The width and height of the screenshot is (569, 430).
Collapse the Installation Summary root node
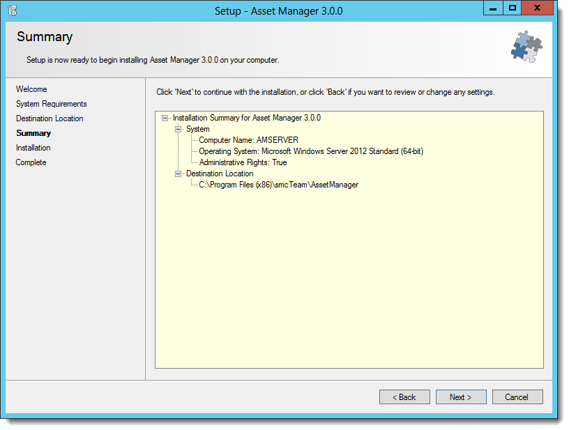tap(165, 118)
